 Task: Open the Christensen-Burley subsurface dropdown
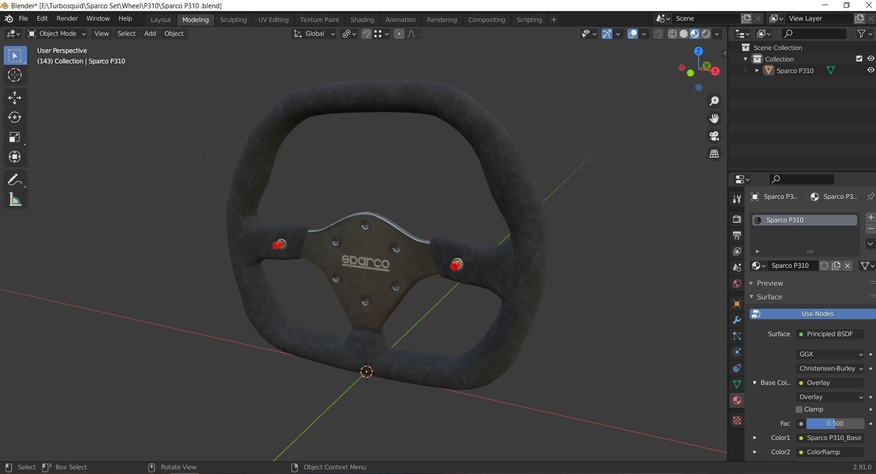830,368
